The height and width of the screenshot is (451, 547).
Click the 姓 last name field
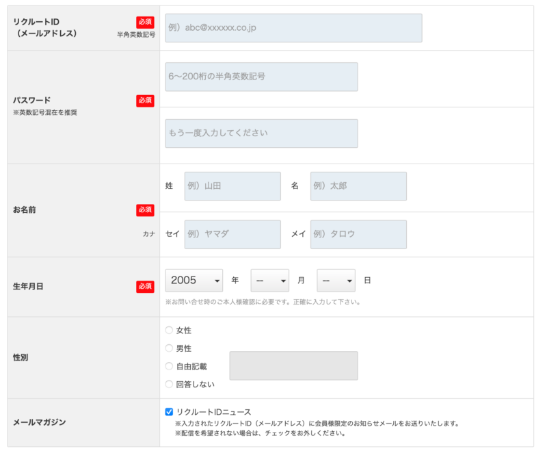(232, 186)
